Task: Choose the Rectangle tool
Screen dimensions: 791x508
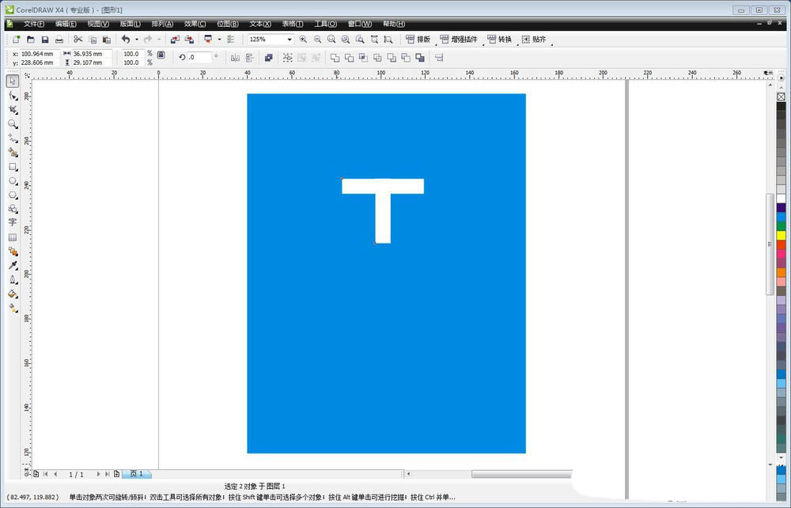Action: [x=13, y=167]
